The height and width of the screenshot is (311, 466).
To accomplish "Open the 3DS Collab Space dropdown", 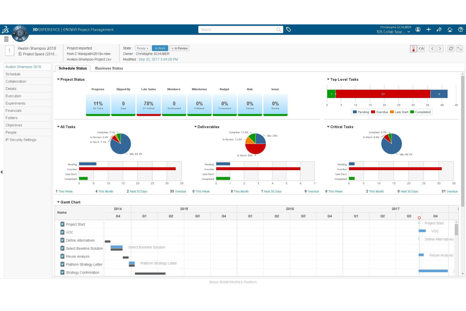I will tap(409, 32).
